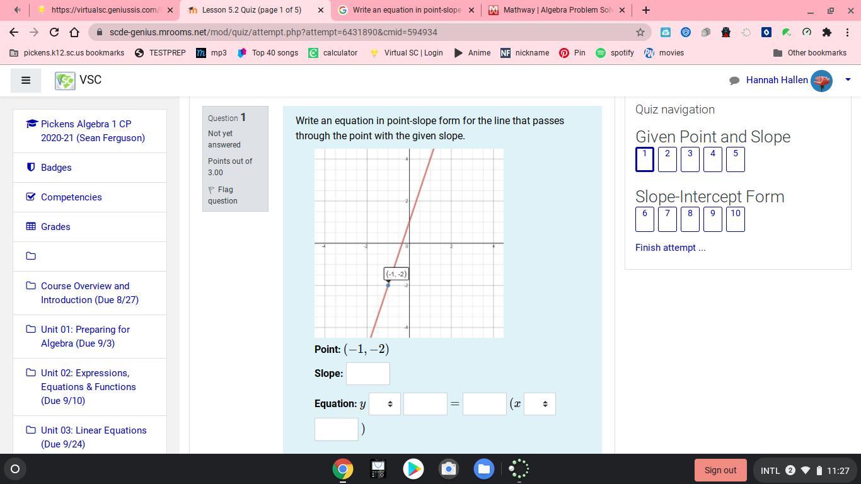Go to quiz question 5

(736, 159)
